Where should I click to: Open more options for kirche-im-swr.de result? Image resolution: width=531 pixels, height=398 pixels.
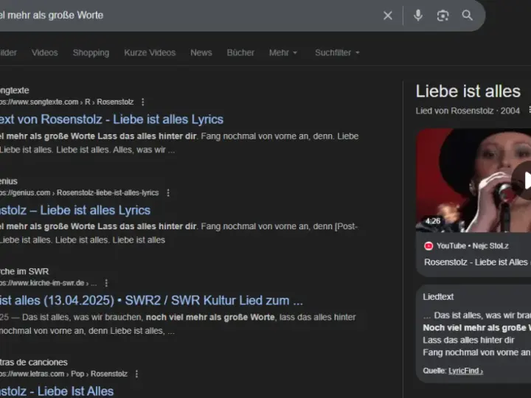click(x=106, y=283)
